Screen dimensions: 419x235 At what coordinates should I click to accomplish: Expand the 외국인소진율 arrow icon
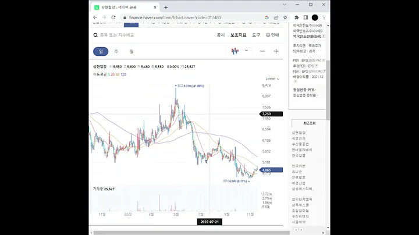tap(324, 36)
